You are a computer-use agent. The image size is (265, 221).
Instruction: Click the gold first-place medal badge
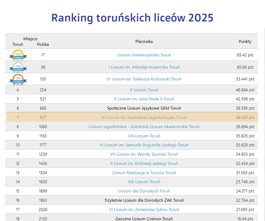tap(18, 55)
